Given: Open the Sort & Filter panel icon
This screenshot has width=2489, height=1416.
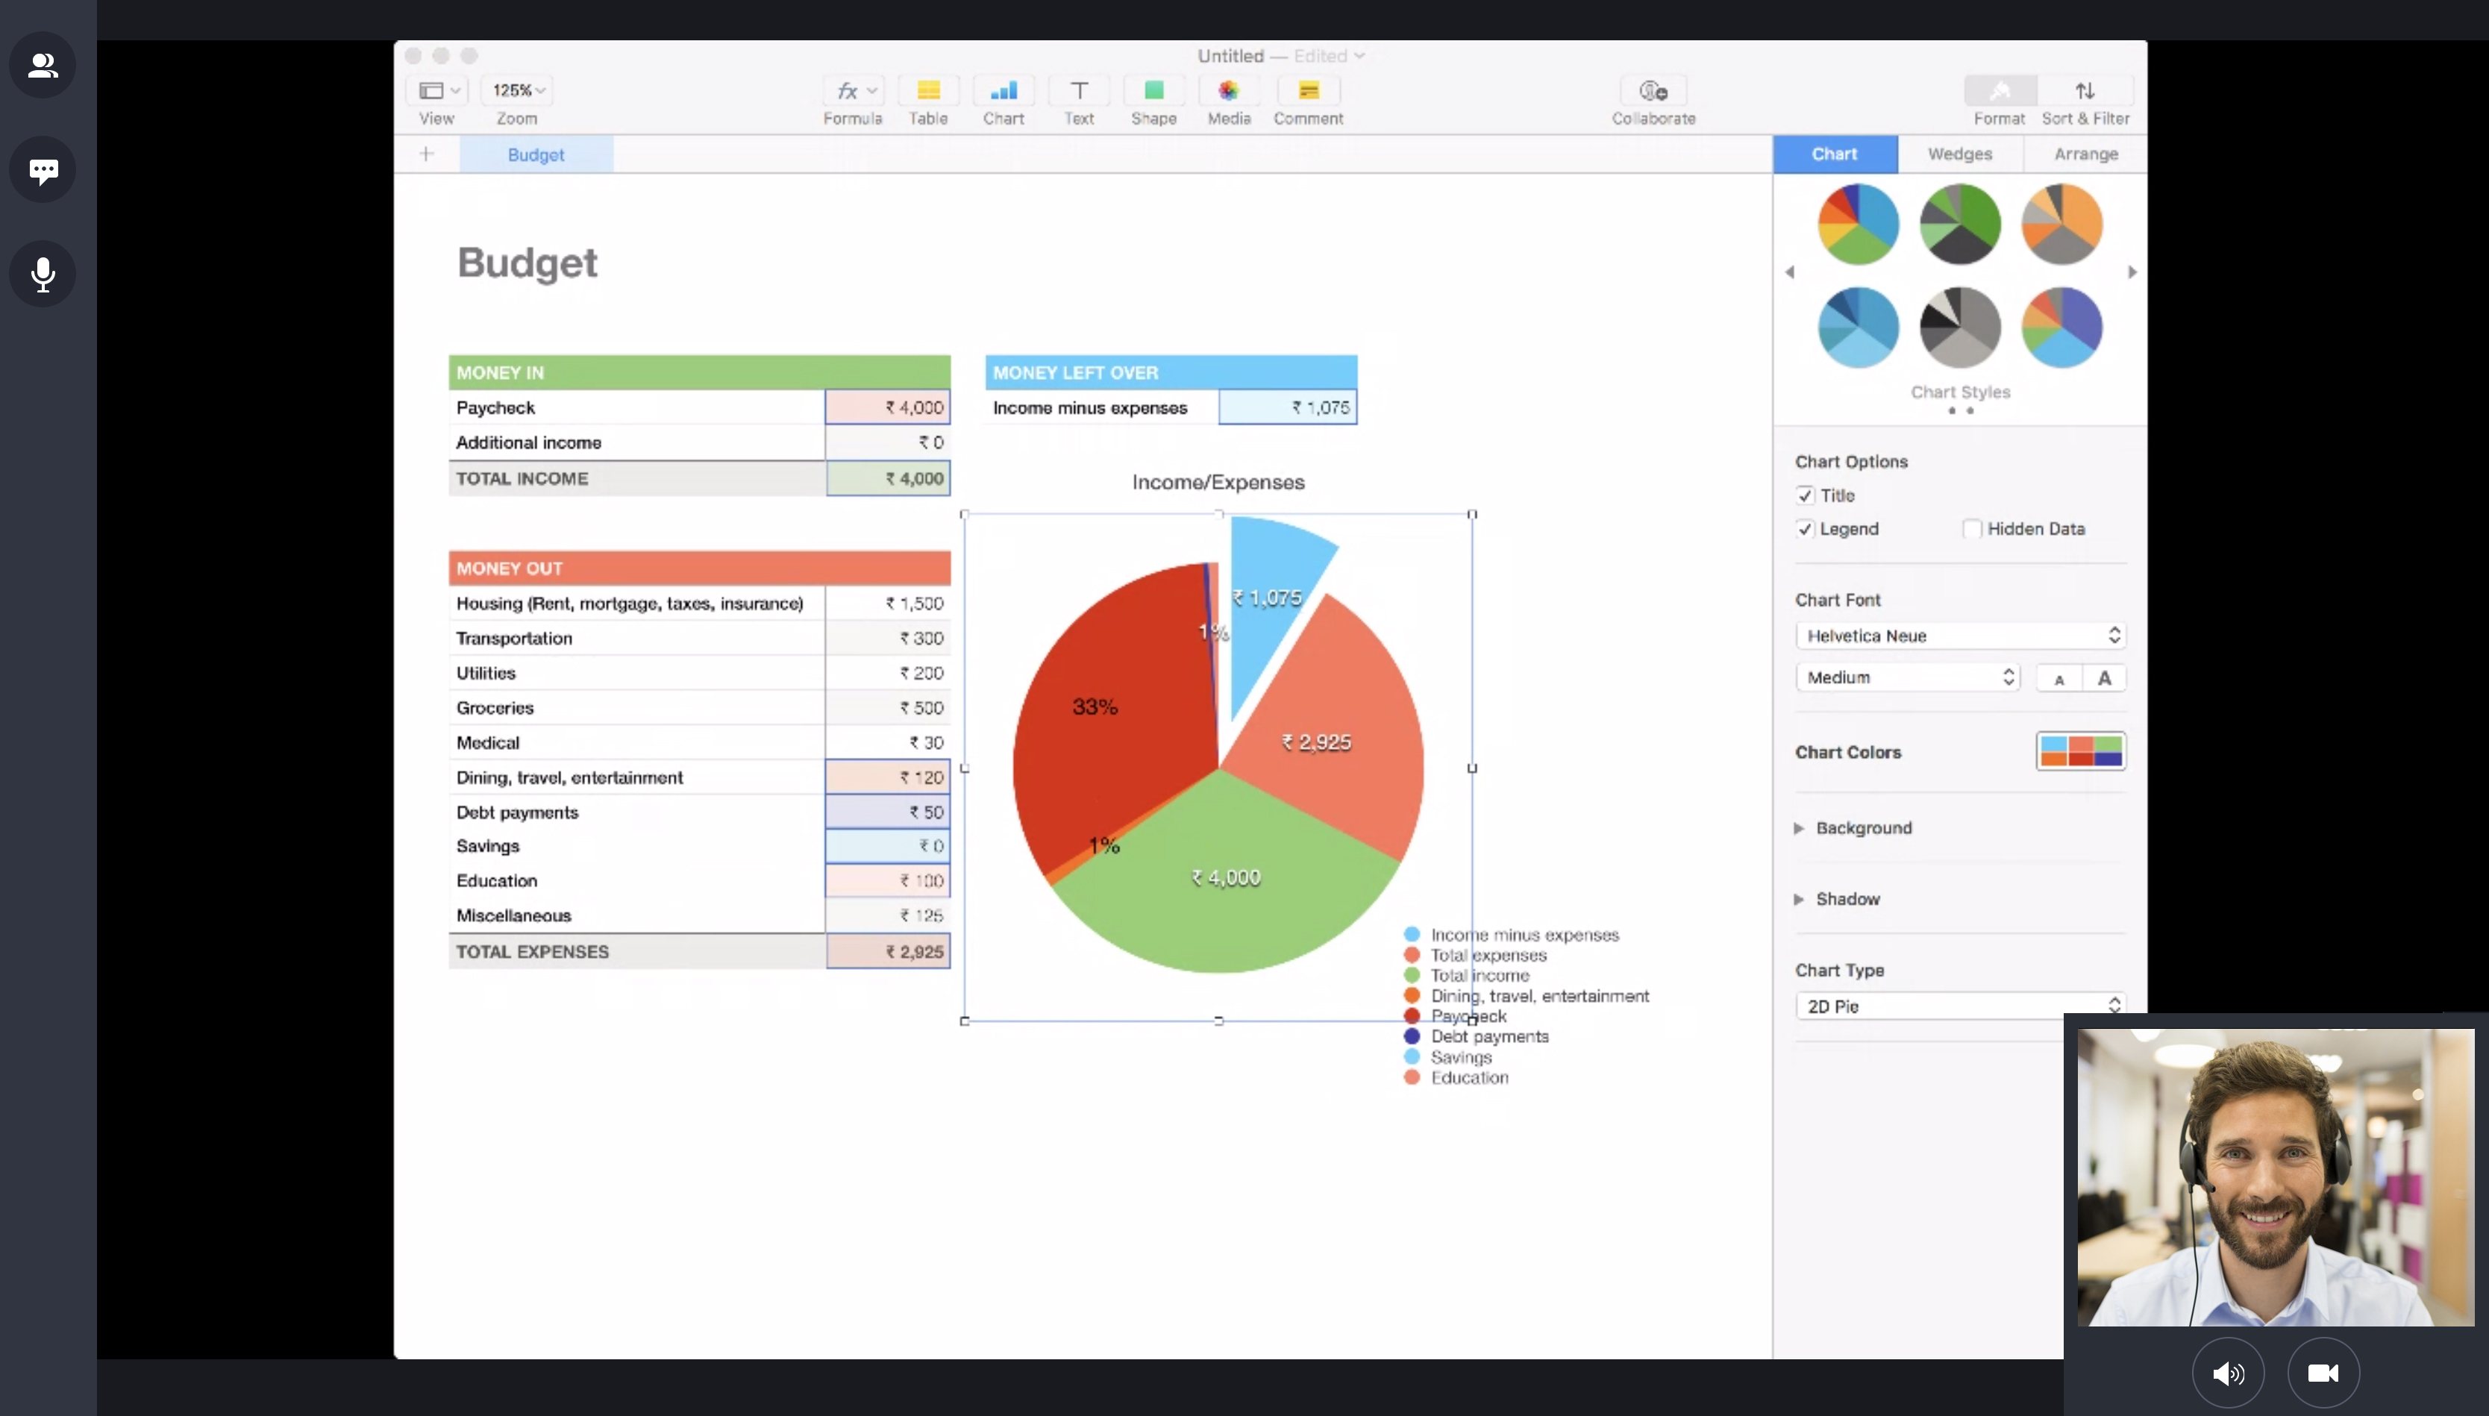Looking at the screenshot, I should click(2085, 92).
